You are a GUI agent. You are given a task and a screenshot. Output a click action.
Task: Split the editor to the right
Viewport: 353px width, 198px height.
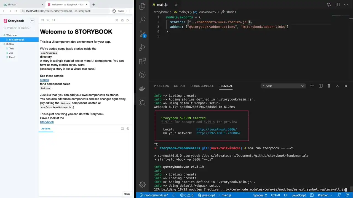tap(338, 5)
